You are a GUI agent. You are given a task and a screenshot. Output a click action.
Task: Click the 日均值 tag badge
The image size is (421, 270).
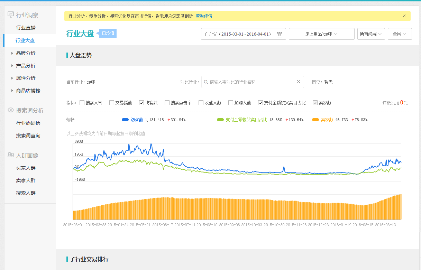click(x=108, y=34)
